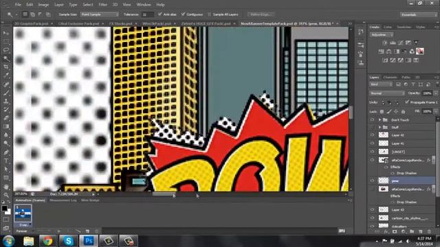Click the layer style fx icon at Layers panel bottom
This screenshot has height=247, width=440.
(386, 231)
